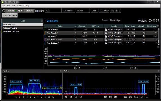161x101 pixels.
Task: Switch grouping to Physical view
Action: 10,11
